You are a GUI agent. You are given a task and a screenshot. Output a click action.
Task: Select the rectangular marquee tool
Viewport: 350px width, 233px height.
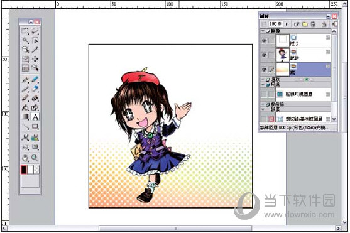(x=25, y=31)
